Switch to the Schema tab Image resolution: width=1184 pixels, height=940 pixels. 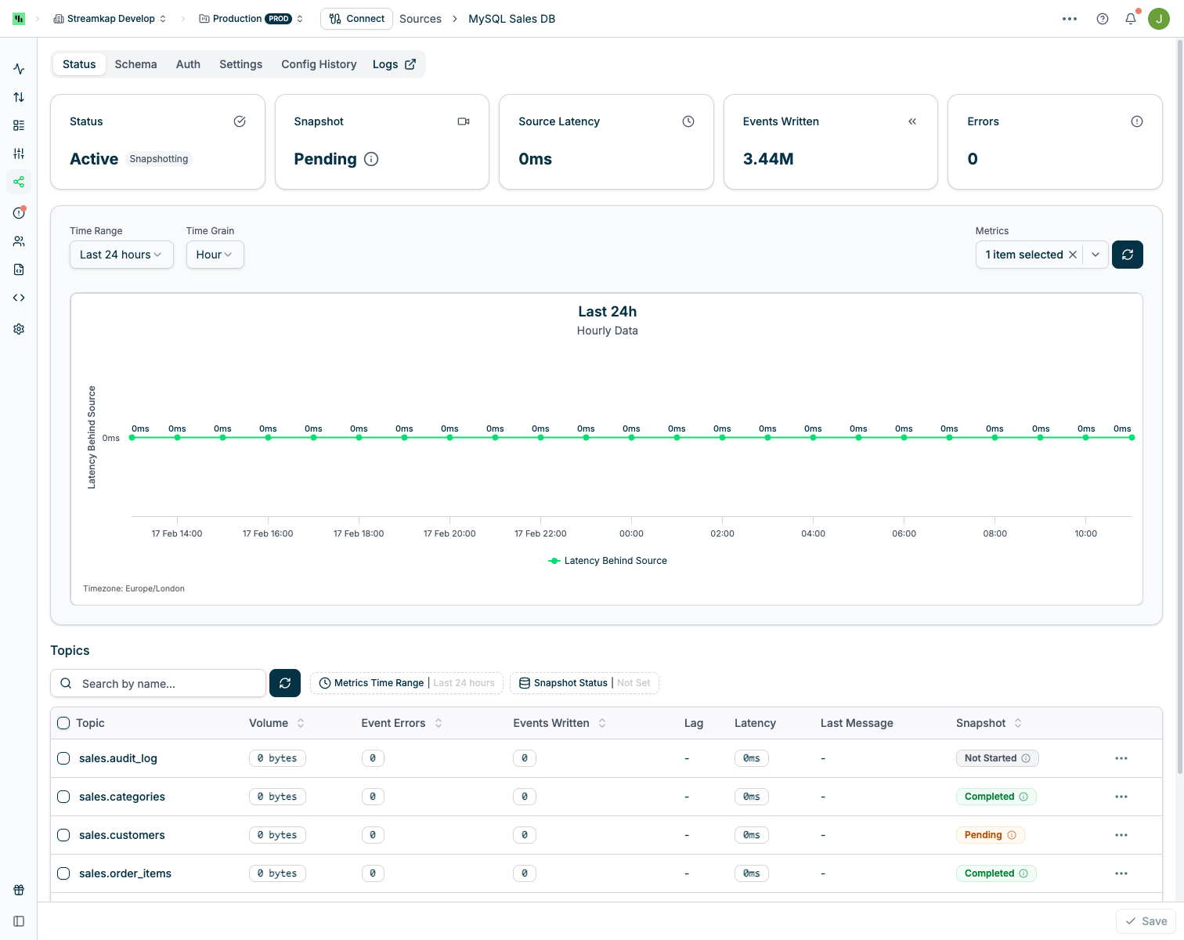click(x=135, y=64)
